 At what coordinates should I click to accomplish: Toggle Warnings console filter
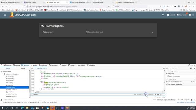pyautogui.click(x=160, y=100)
